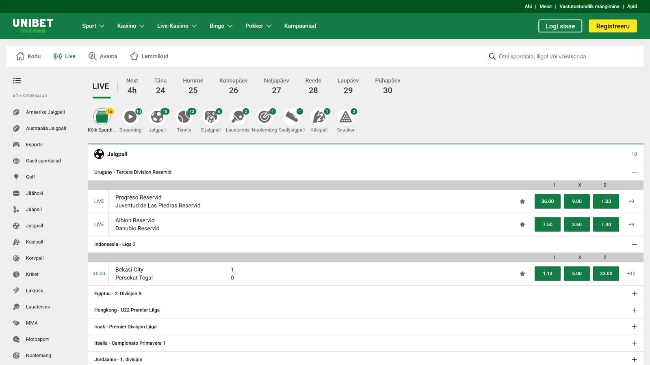The image size is (650, 365).
Task: Select the Lauatennis paddle icon filter
Action: [x=237, y=117]
